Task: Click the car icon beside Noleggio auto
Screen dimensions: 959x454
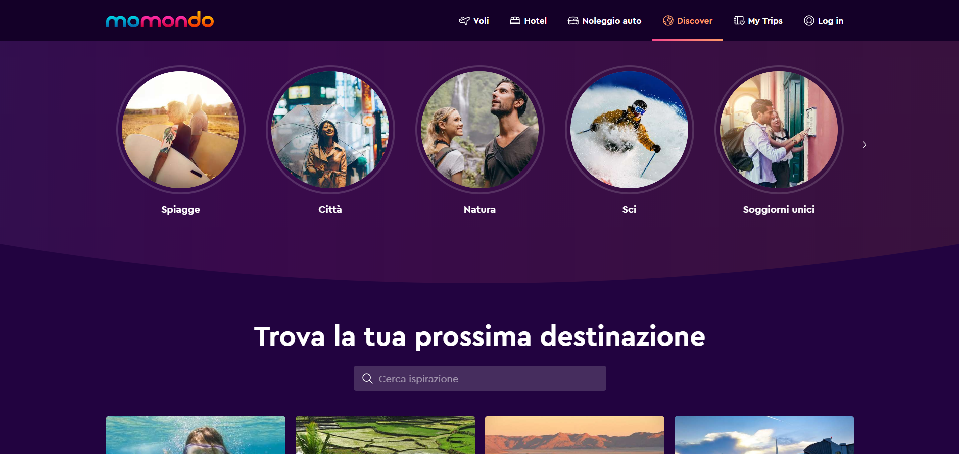Action: coord(573,21)
